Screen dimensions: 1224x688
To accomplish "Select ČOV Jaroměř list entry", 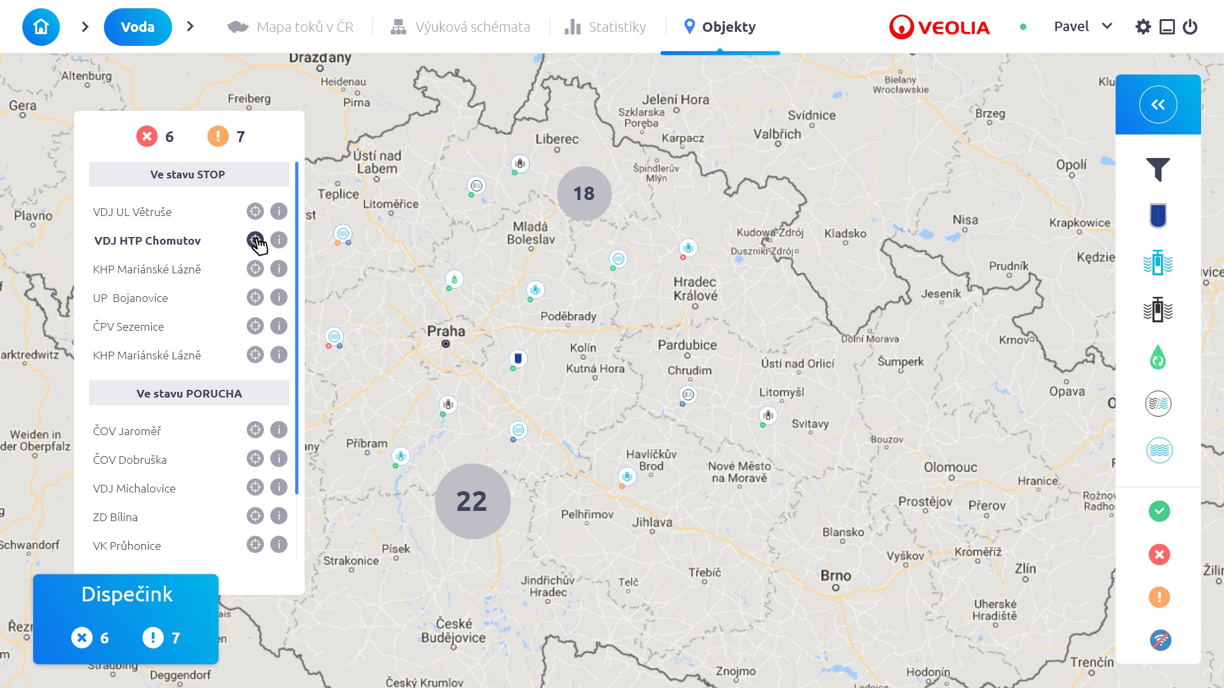I will click(127, 431).
